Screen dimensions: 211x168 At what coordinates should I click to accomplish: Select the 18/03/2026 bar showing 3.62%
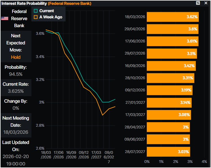click(173, 17)
